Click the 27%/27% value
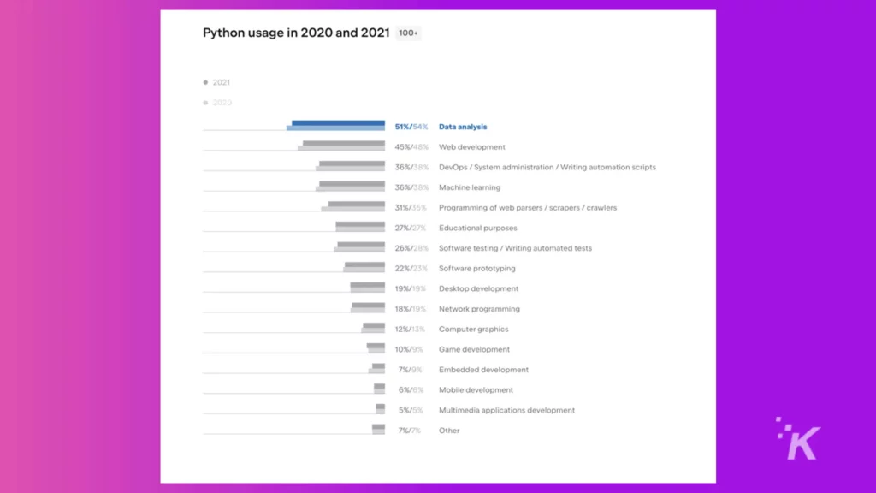Viewport: 876px width, 493px height. point(411,228)
